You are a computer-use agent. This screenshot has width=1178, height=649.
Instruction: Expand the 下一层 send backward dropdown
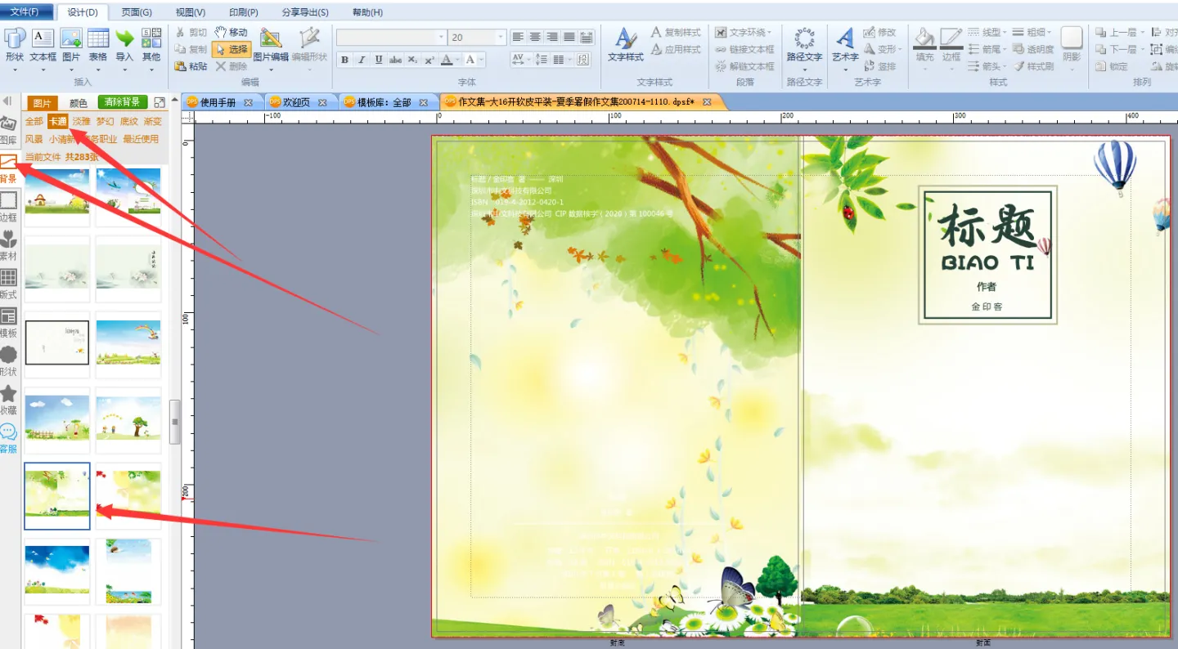click(1141, 49)
